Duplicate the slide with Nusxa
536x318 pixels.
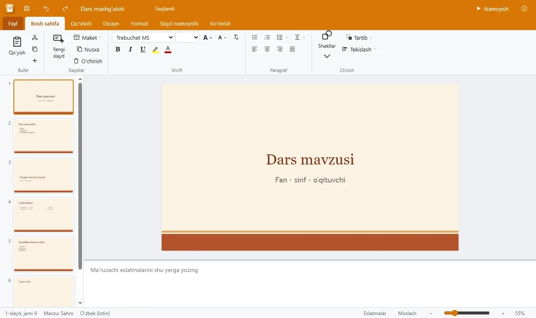(88, 49)
